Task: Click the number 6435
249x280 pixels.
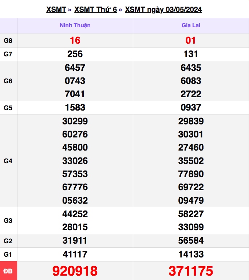Action: click(191, 68)
